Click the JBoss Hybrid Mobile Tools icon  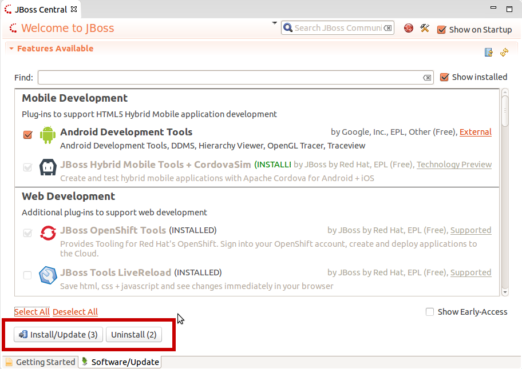point(48,168)
